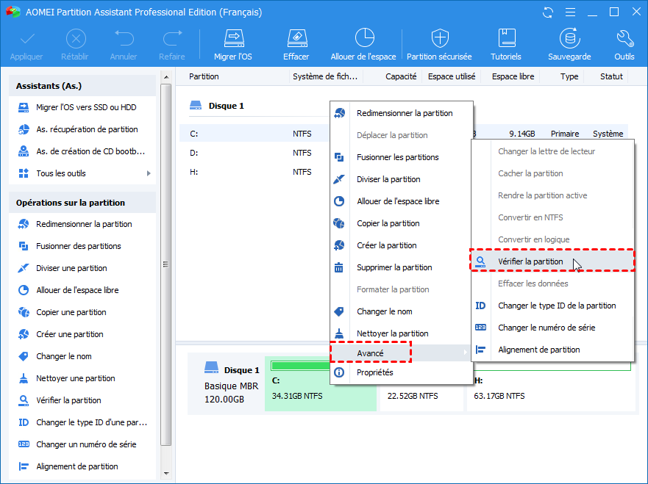Click the sidebar scrollbar down arrow
Viewport: 648px width, 484px height.
coord(166,474)
